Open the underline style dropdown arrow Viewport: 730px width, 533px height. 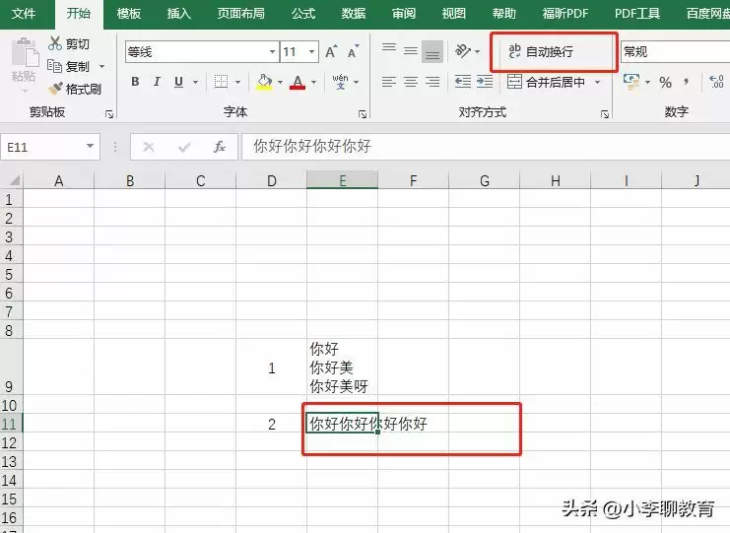(195, 83)
